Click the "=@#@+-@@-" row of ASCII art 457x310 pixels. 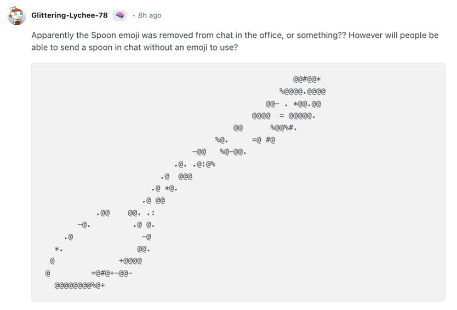coord(112,273)
